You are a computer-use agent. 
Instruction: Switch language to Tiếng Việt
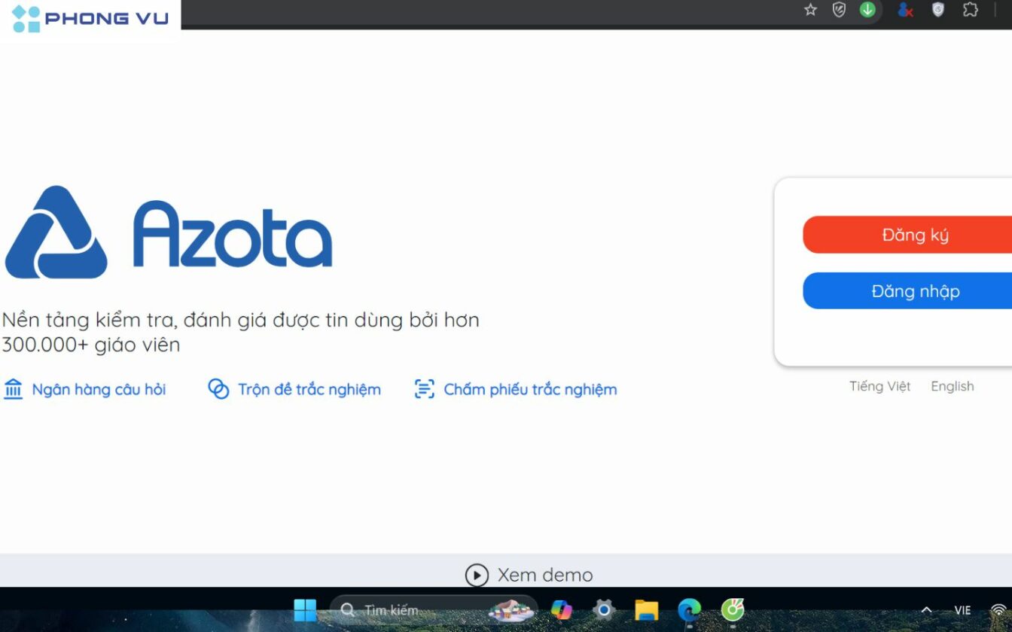tap(880, 386)
